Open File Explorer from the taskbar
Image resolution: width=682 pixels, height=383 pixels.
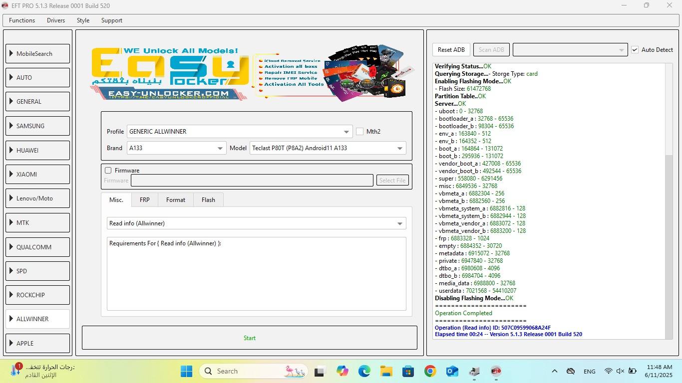(386, 371)
